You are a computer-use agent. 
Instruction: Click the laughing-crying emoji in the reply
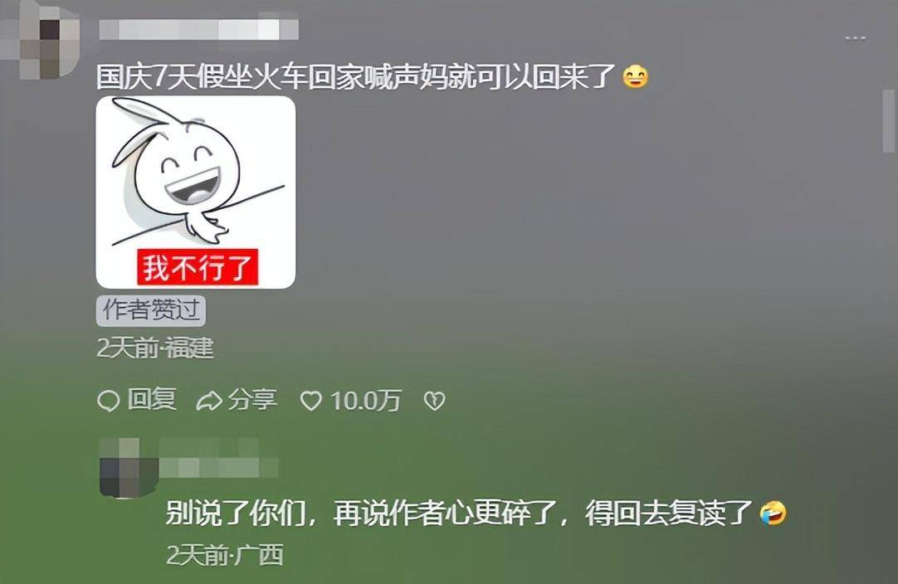773,513
